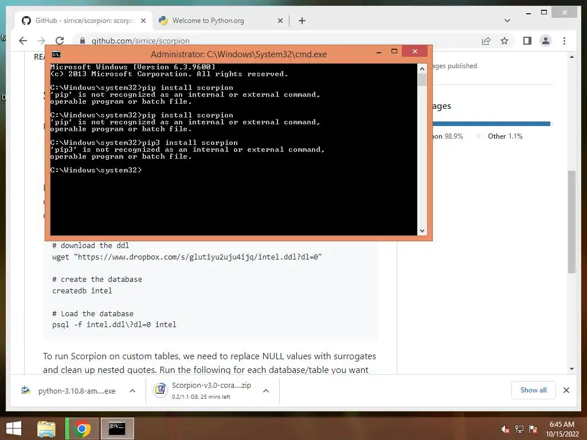
Task: Reload the GitHub page
Action: [x=60, y=41]
